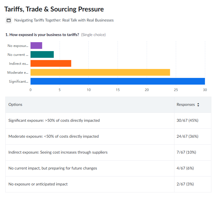
Task: Select the orange Indirect exposure bar
Action: tap(51, 63)
